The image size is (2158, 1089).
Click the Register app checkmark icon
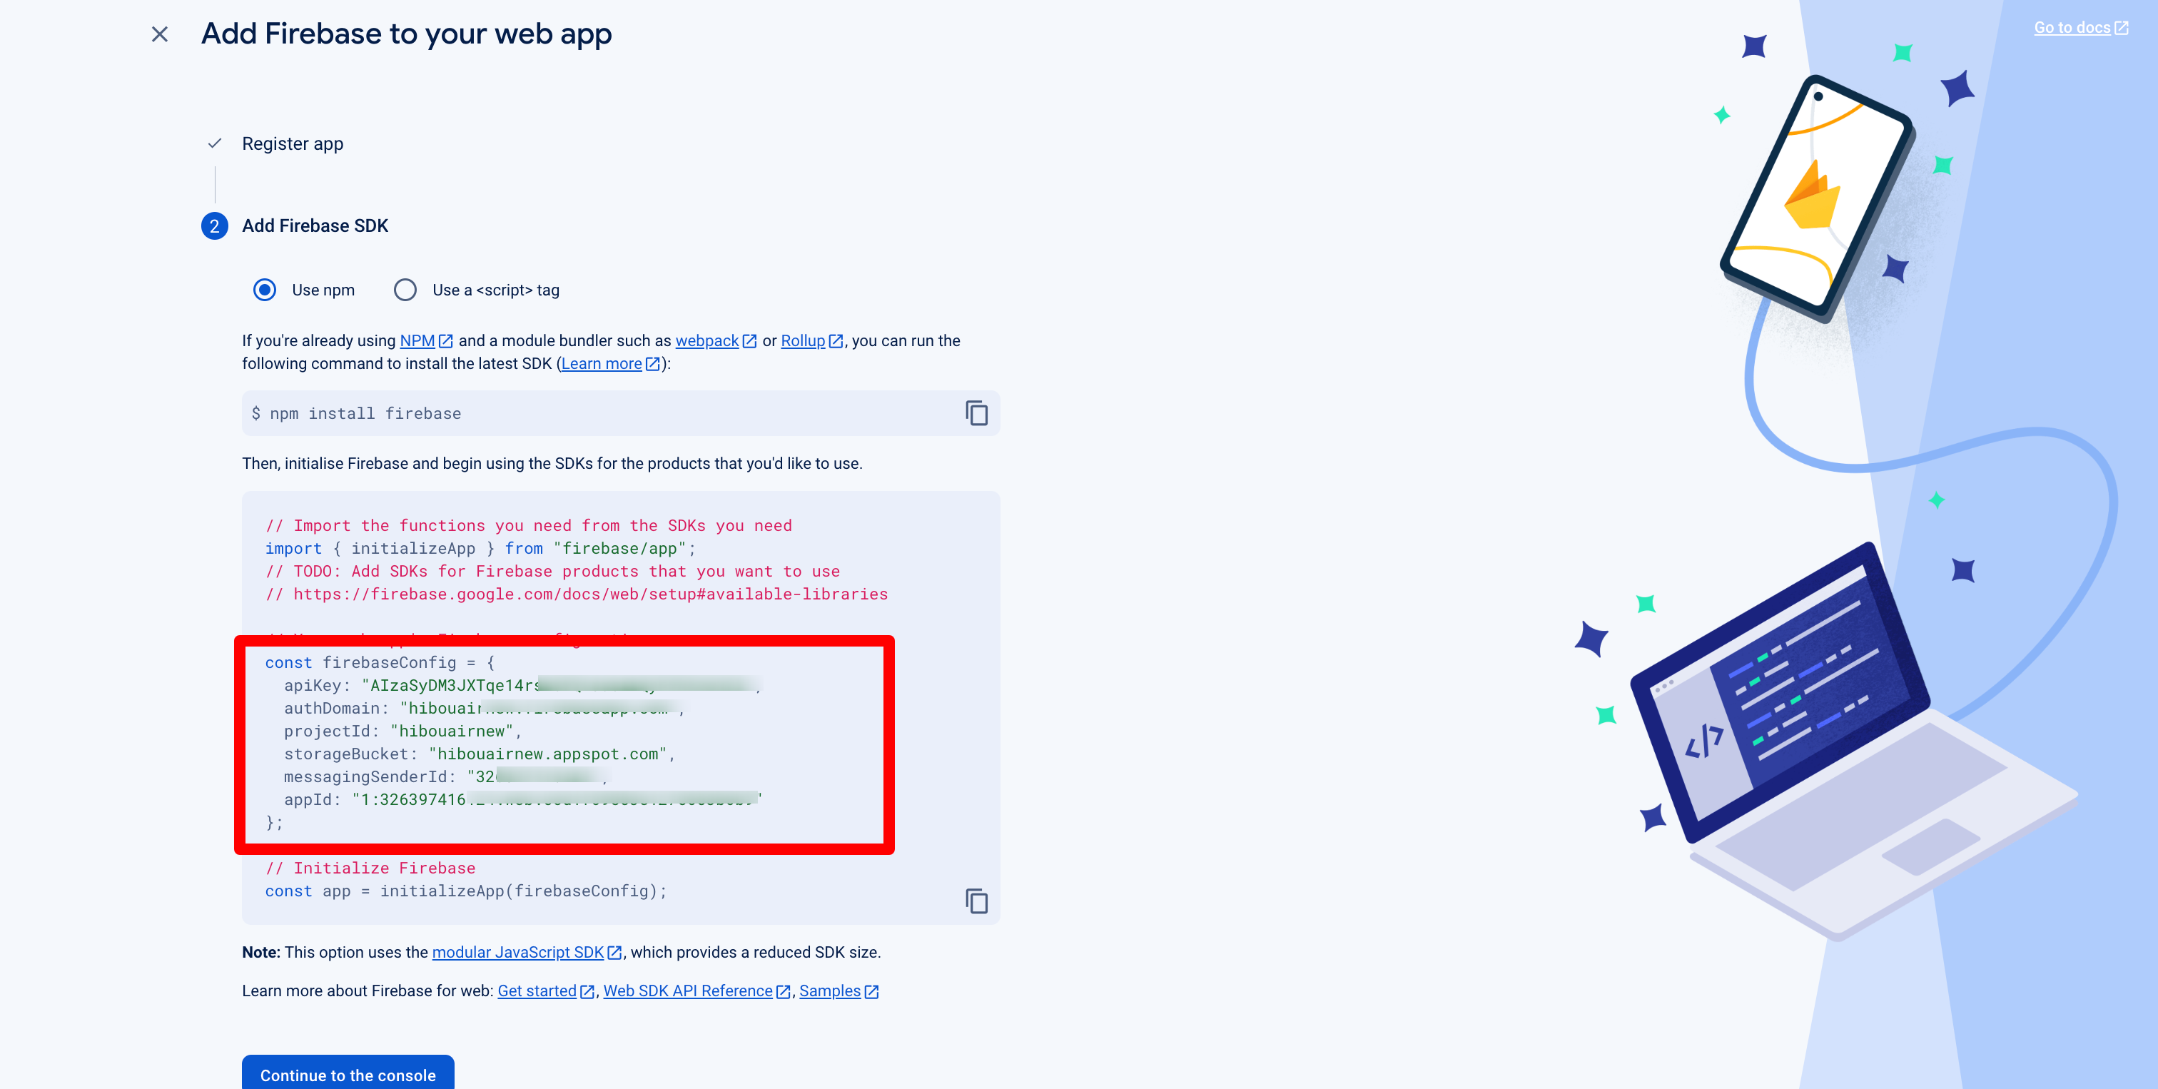pos(215,143)
